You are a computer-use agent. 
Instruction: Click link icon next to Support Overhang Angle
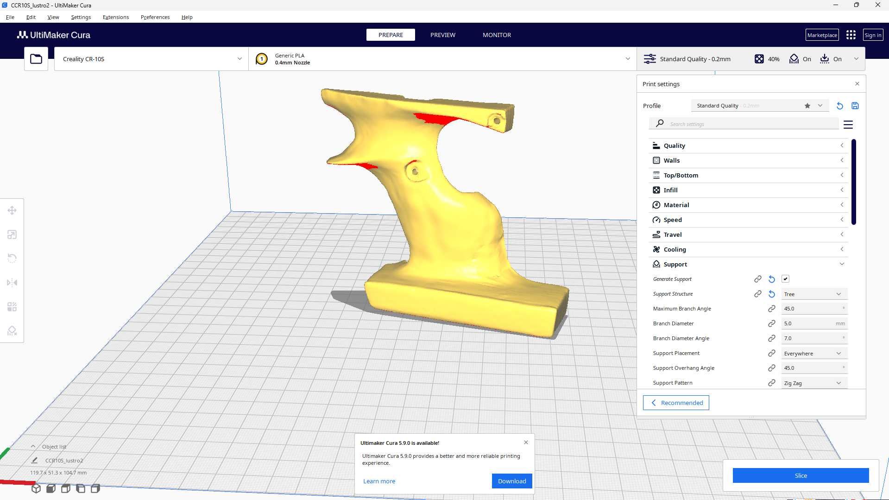pos(772,368)
